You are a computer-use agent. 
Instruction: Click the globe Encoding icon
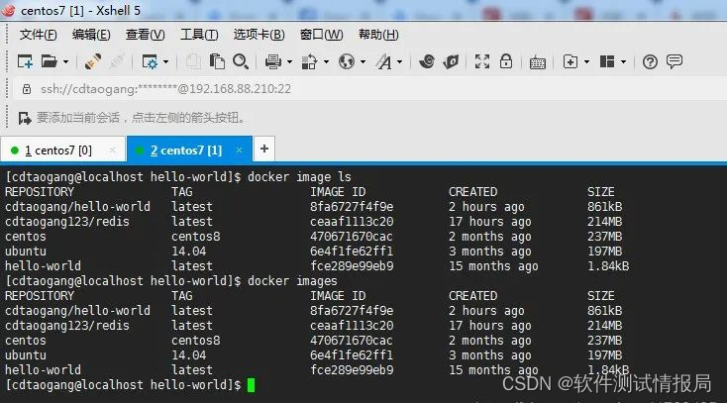(x=347, y=61)
